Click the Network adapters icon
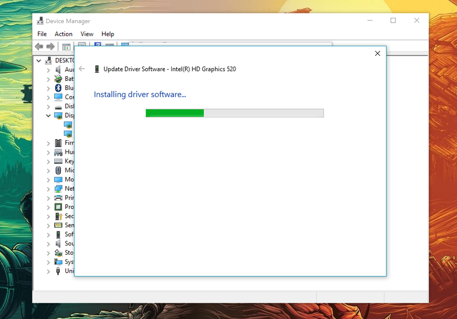The height and width of the screenshot is (319, 457). [x=58, y=188]
